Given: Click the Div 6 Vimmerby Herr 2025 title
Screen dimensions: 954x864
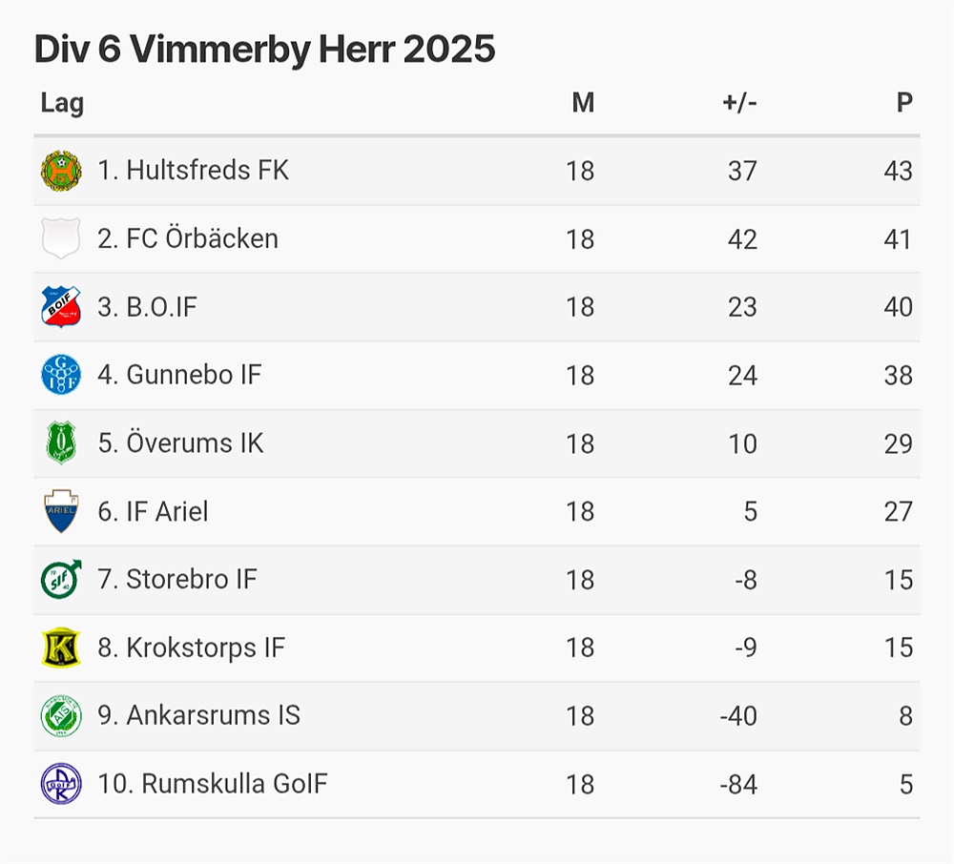Looking at the screenshot, I should click(264, 50).
